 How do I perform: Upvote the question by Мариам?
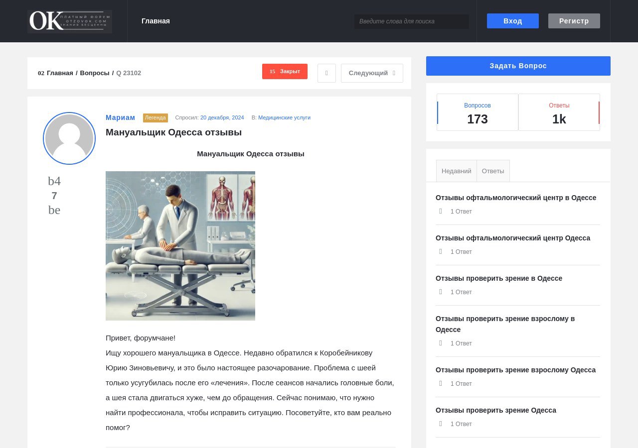click(54, 181)
